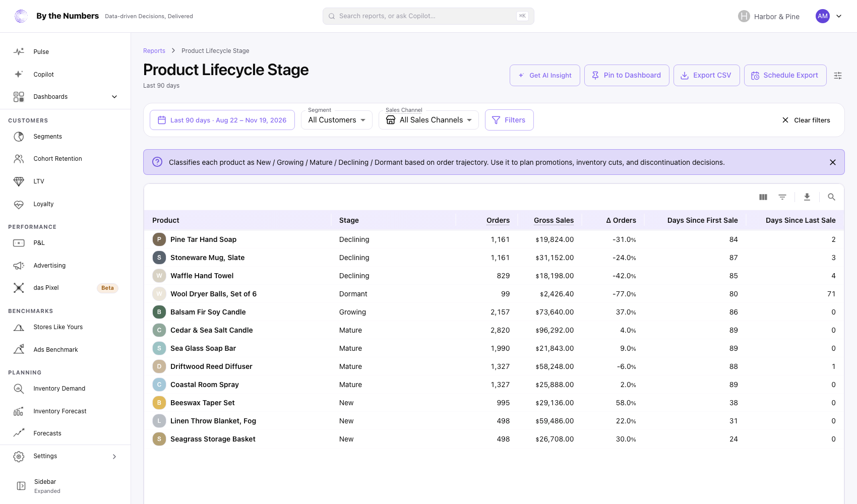Viewport: 857px width, 504px height.
Task: Select Pine Tar Hand Soap product
Action: pos(203,239)
